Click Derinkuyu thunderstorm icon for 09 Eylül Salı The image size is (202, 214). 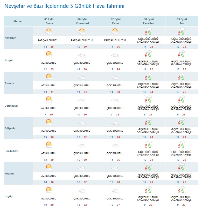pos(181,99)
